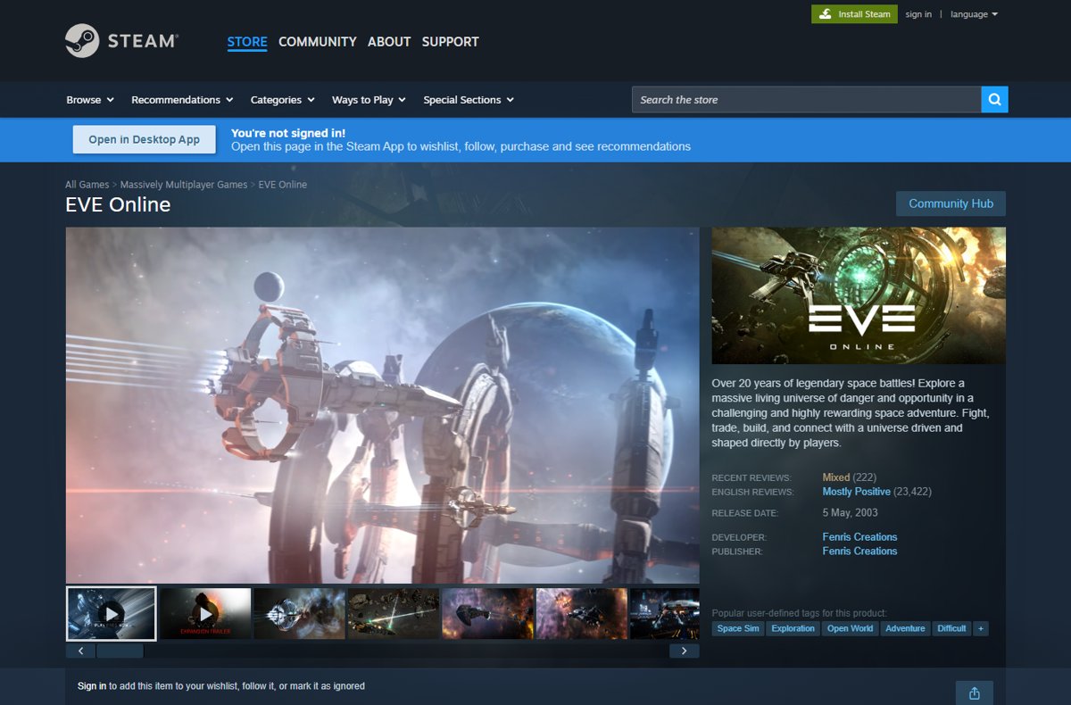Select the Adventure tag
The height and width of the screenshot is (705, 1071).
[905, 628]
